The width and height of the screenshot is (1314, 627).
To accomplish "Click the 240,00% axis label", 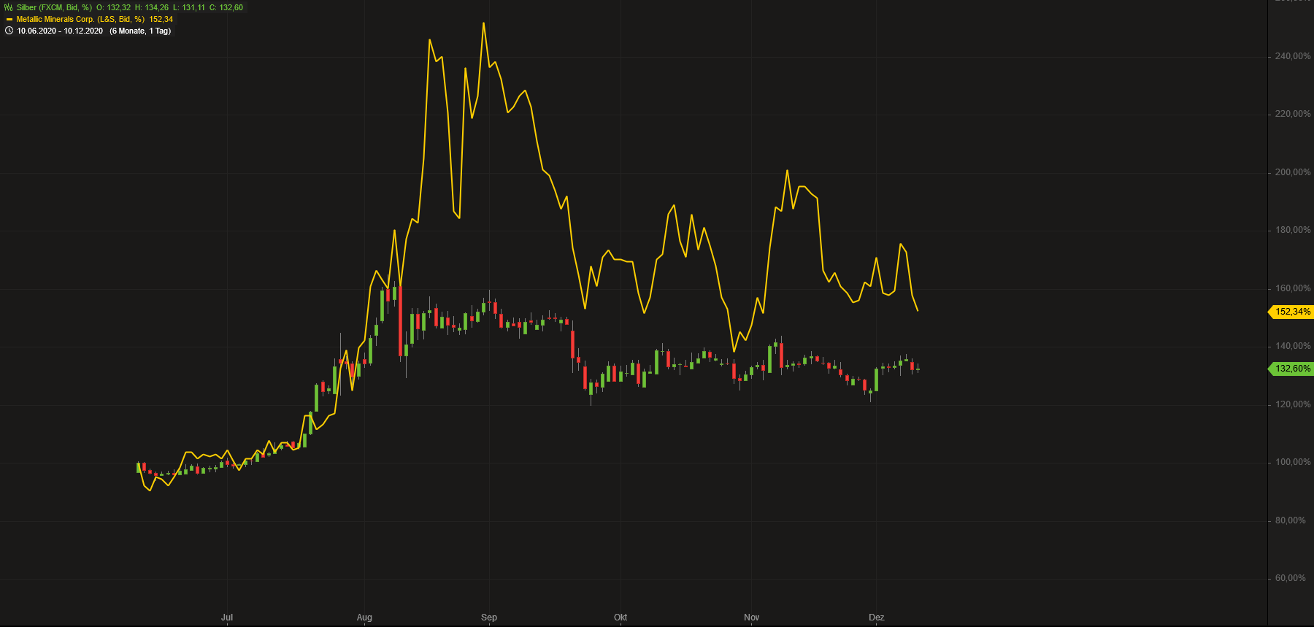I will tap(1293, 56).
